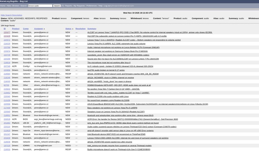Open 'ath11k: wcn6855: msdu_done log spam' summary
This screenshot has width=259, height=151.
coord(109,81)
